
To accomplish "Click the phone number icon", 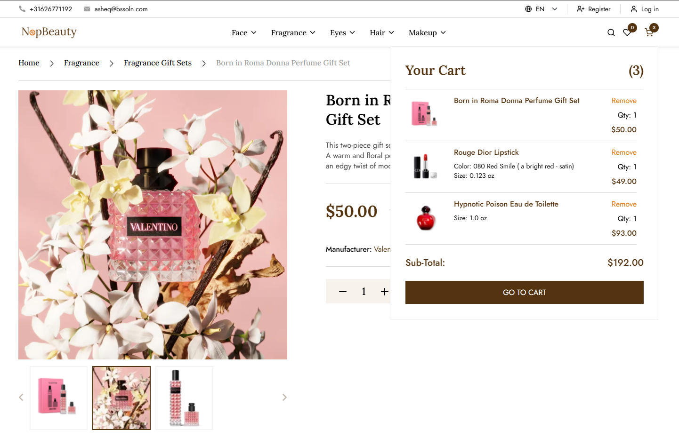I will click(x=22, y=9).
